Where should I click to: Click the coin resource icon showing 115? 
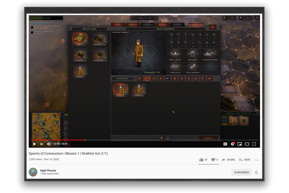point(225,18)
